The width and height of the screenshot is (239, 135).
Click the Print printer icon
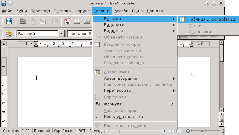coord(77,21)
